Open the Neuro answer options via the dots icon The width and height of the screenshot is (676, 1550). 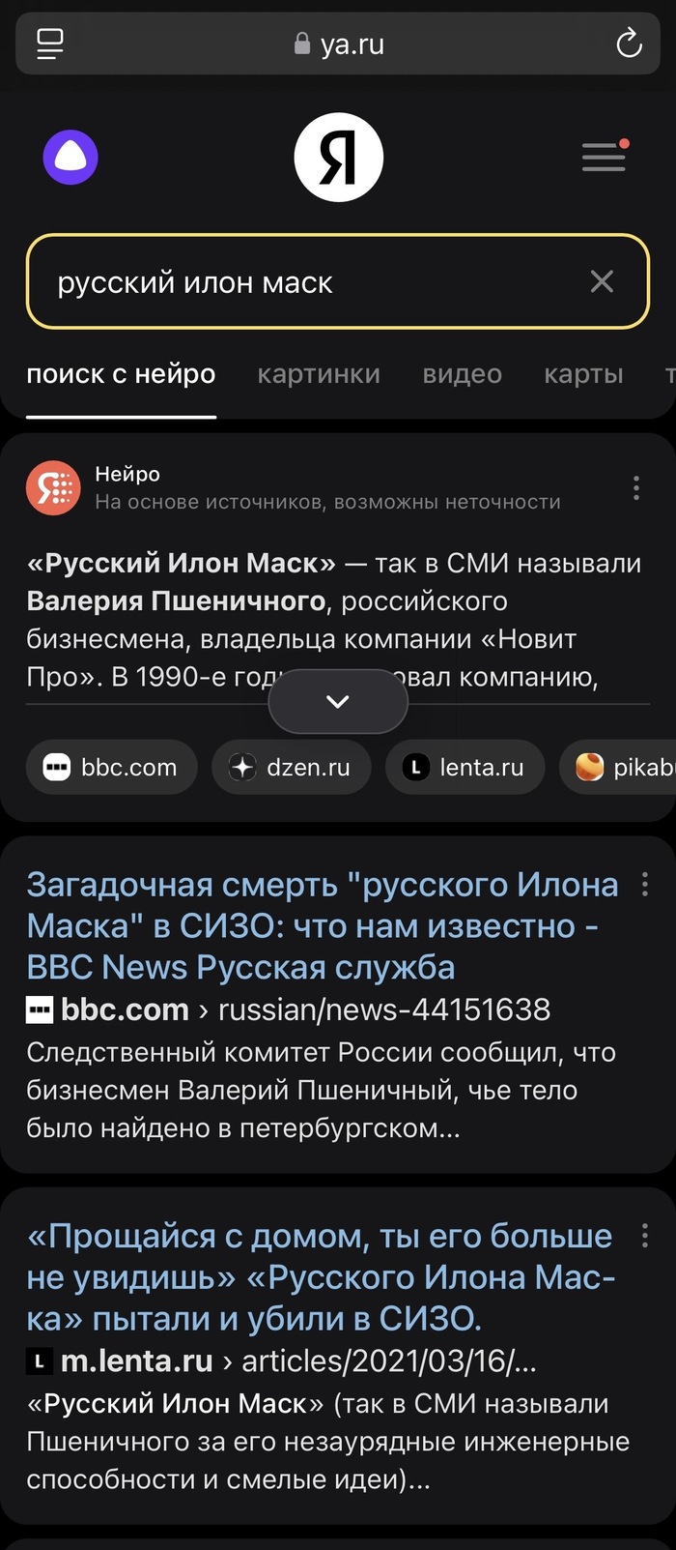point(636,487)
